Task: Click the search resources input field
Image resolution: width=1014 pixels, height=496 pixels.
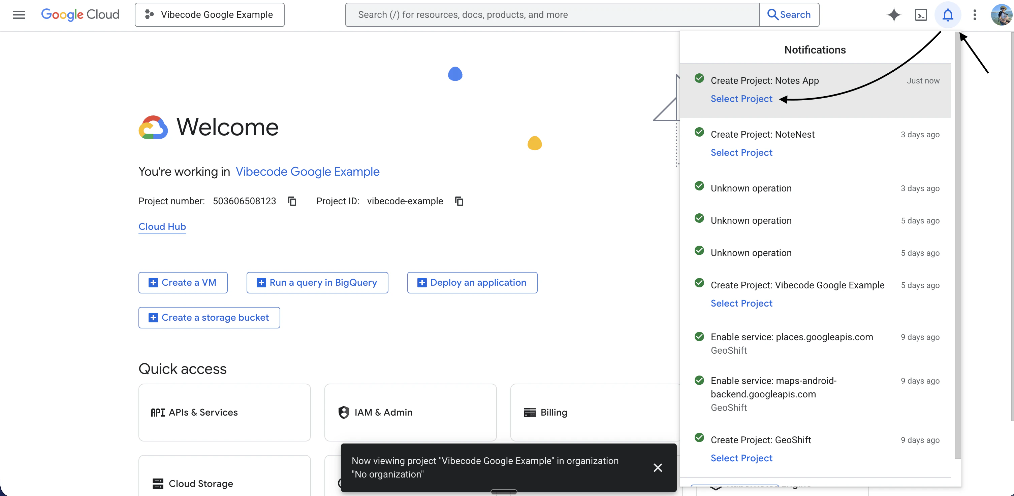Action: click(x=552, y=15)
